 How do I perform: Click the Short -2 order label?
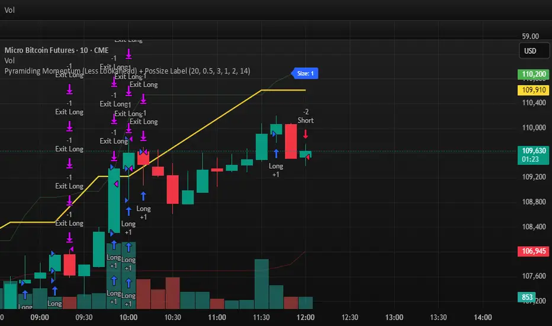coord(306,116)
